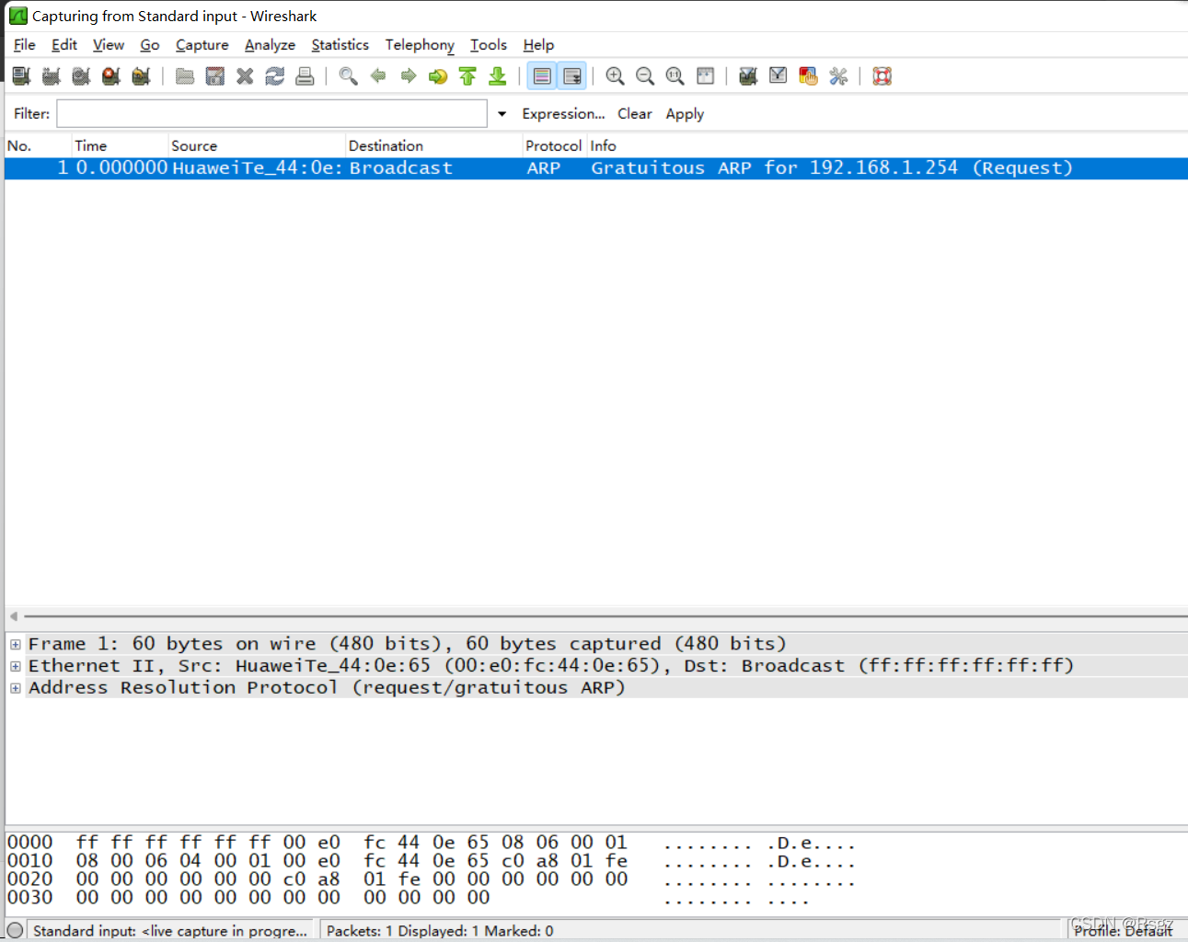
Task: Go to packet number icon
Action: tap(438, 76)
